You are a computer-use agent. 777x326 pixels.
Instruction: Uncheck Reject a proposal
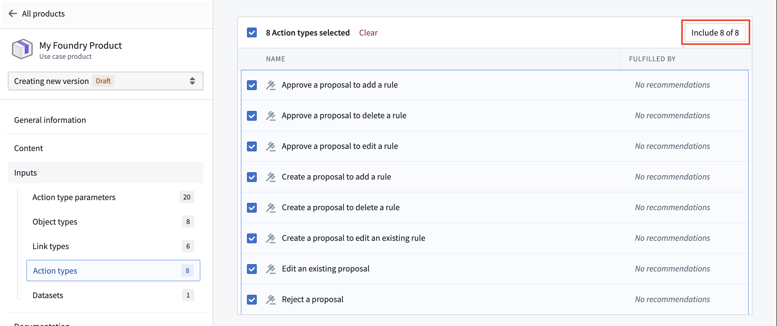(x=252, y=299)
